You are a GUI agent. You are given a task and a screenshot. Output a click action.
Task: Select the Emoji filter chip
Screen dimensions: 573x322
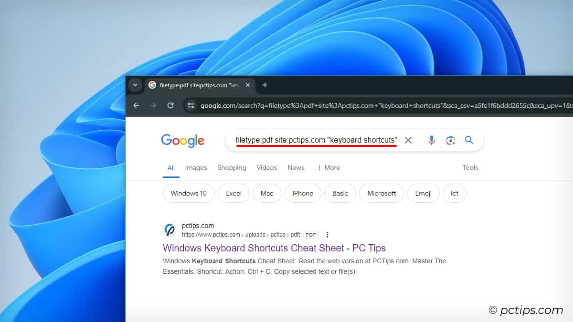point(423,193)
